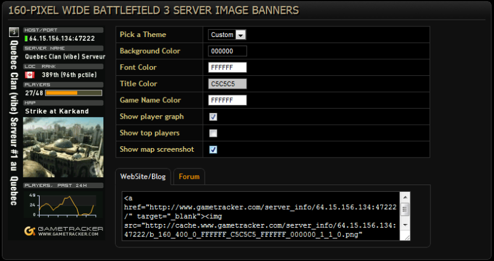The image size is (494, 261).
Task: Click the Game Name Color label
Action: pos(150,100)
